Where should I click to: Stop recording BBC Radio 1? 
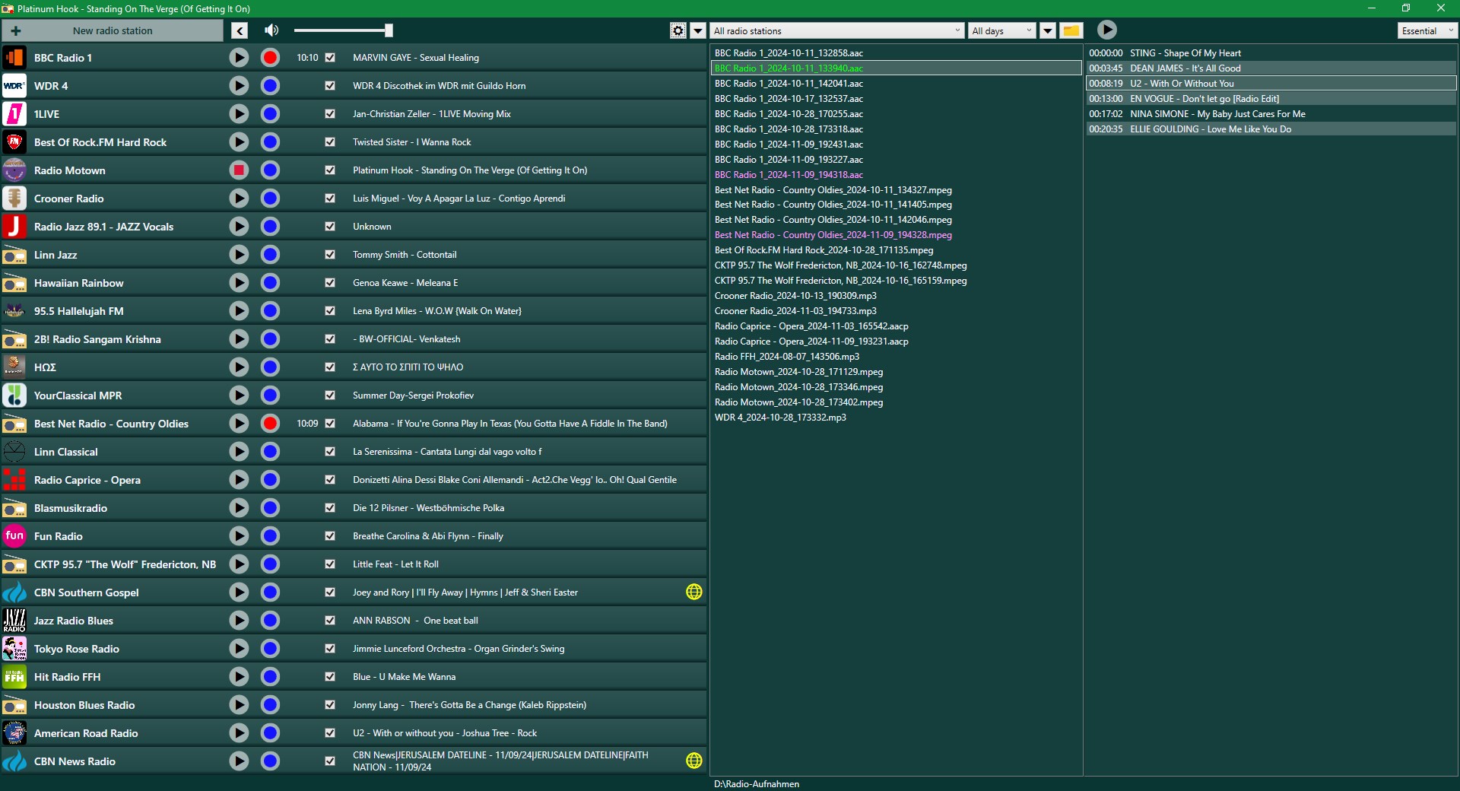[x=270, y=57]
